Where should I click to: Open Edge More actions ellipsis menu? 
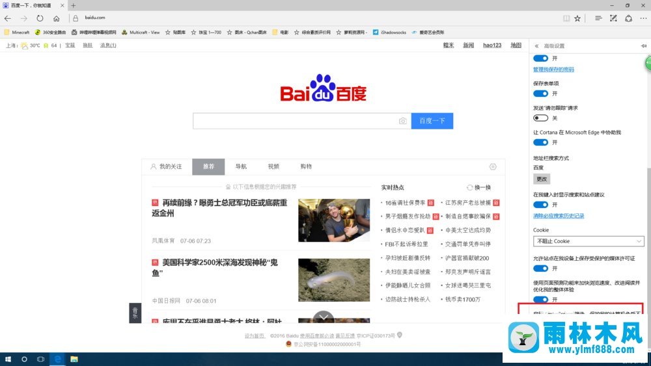[x=643, y=18]
